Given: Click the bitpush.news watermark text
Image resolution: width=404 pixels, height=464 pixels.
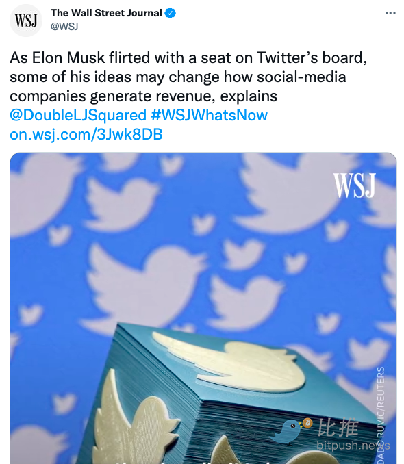Looking at the screenshot, I should tap(353, 445).
